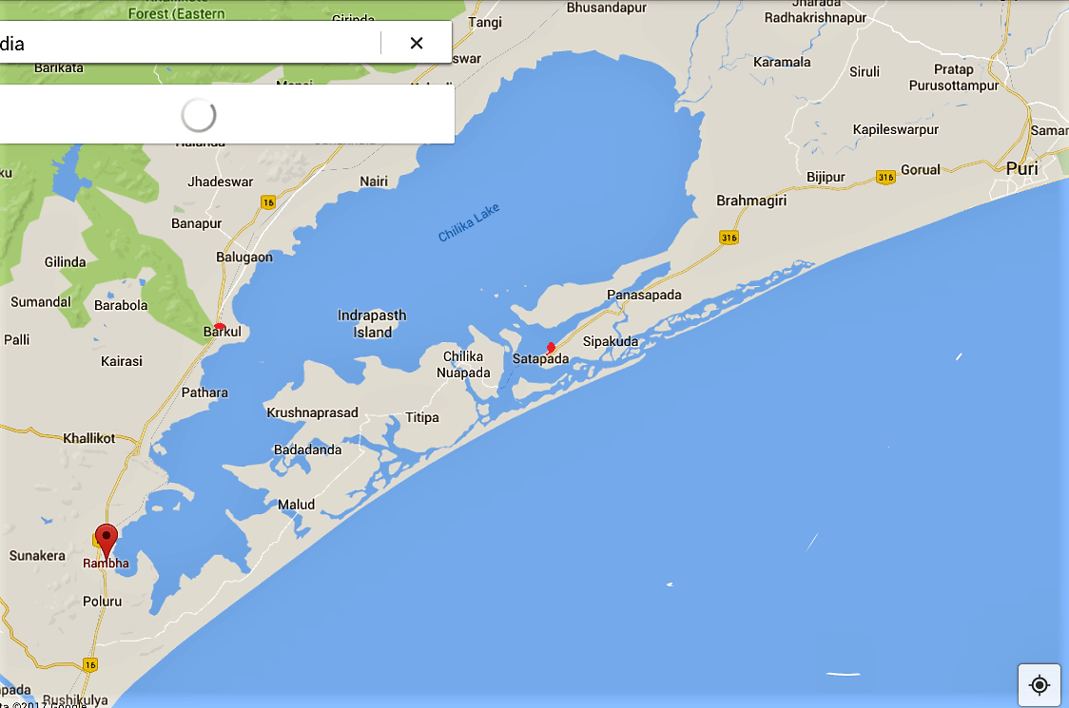1069x708 pixels.
Task: Click highway 316 shield near Gorual
Action: [885, 177]
